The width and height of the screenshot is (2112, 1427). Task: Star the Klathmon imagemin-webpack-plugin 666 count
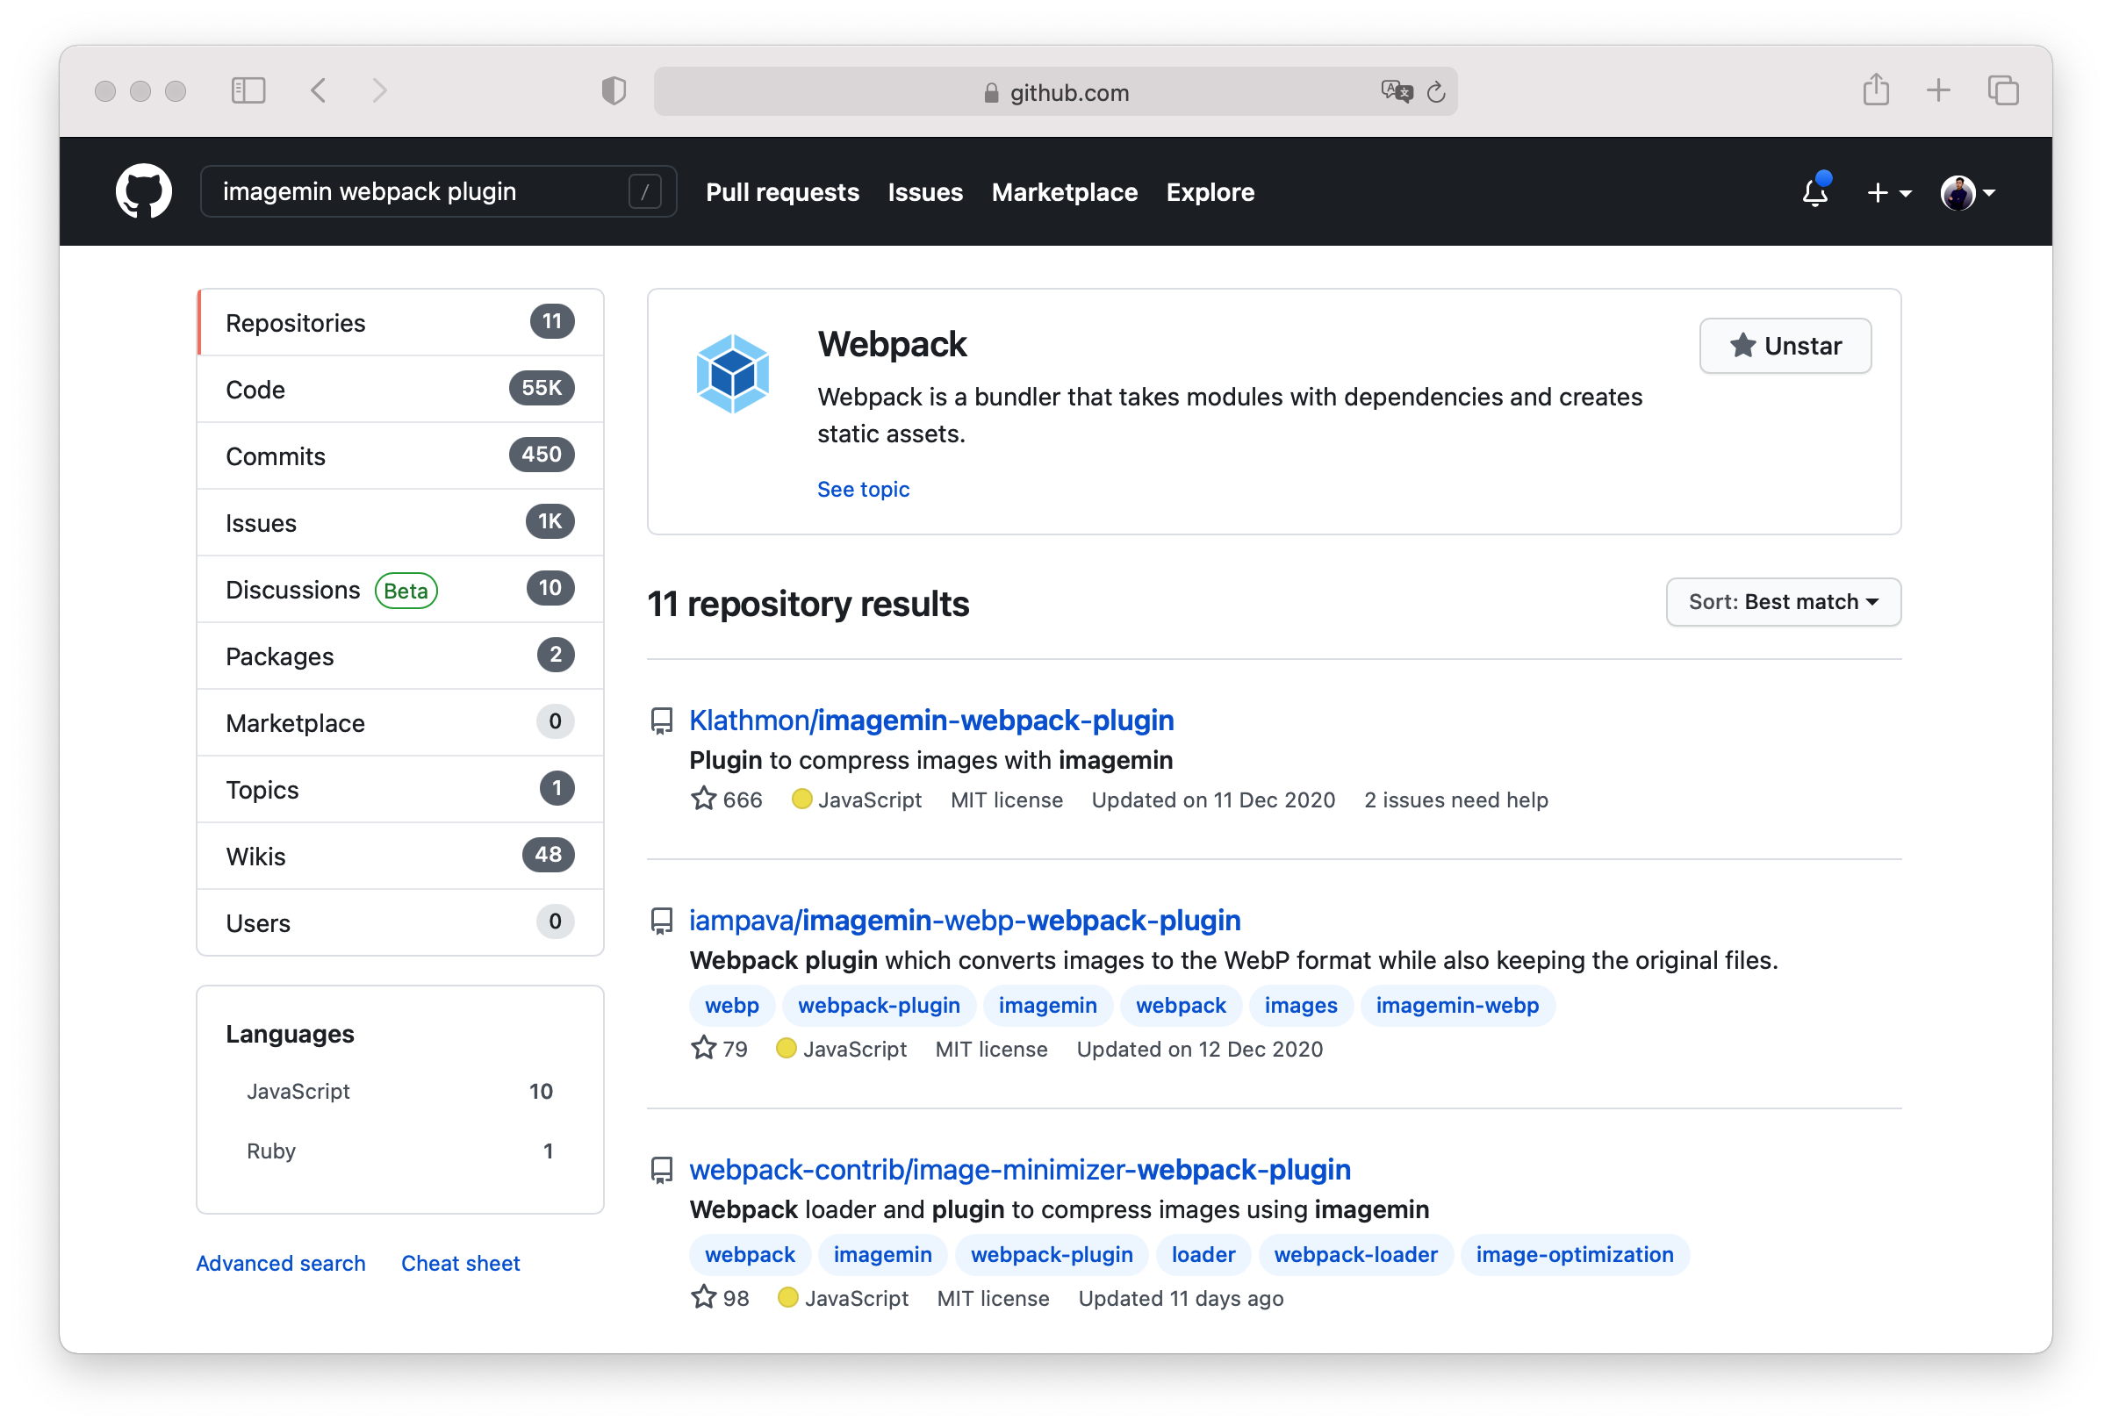click(x=726, y=800)
